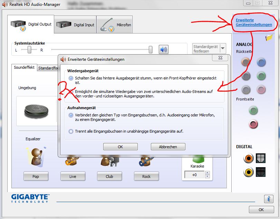Select the Soundeffekt tab
The image size is (280, 219).
[x=24, y=67]
